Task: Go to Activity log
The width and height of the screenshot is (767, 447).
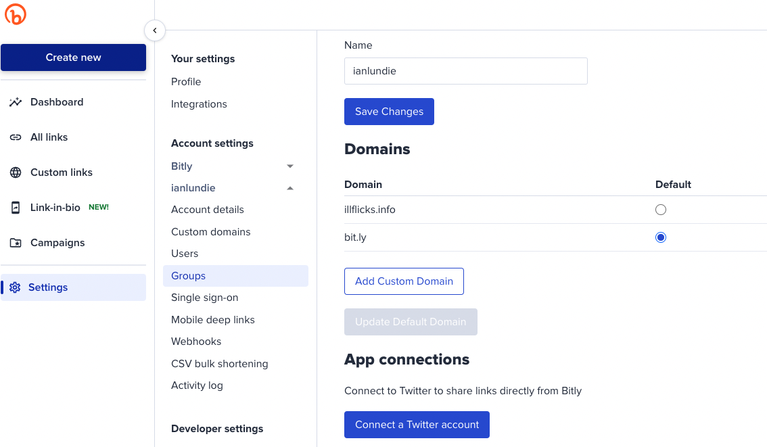Action: click(197, 385)
